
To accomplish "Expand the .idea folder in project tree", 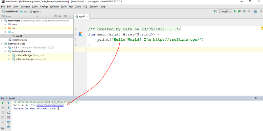I will (6, 24).
